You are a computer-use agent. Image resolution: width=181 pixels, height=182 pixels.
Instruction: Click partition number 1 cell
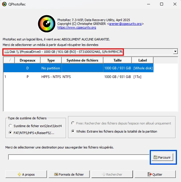[5, 77]
